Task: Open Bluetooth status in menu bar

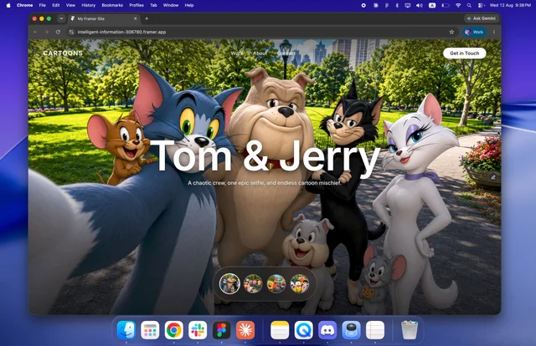Action: coord(397,5)
